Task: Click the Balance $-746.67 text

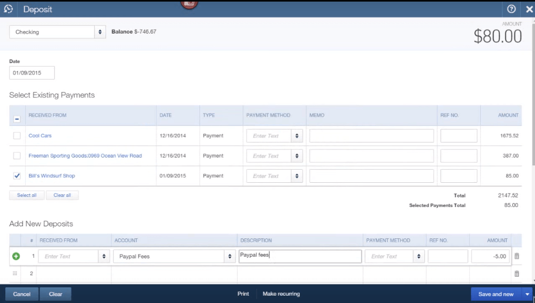Action: 133,32
